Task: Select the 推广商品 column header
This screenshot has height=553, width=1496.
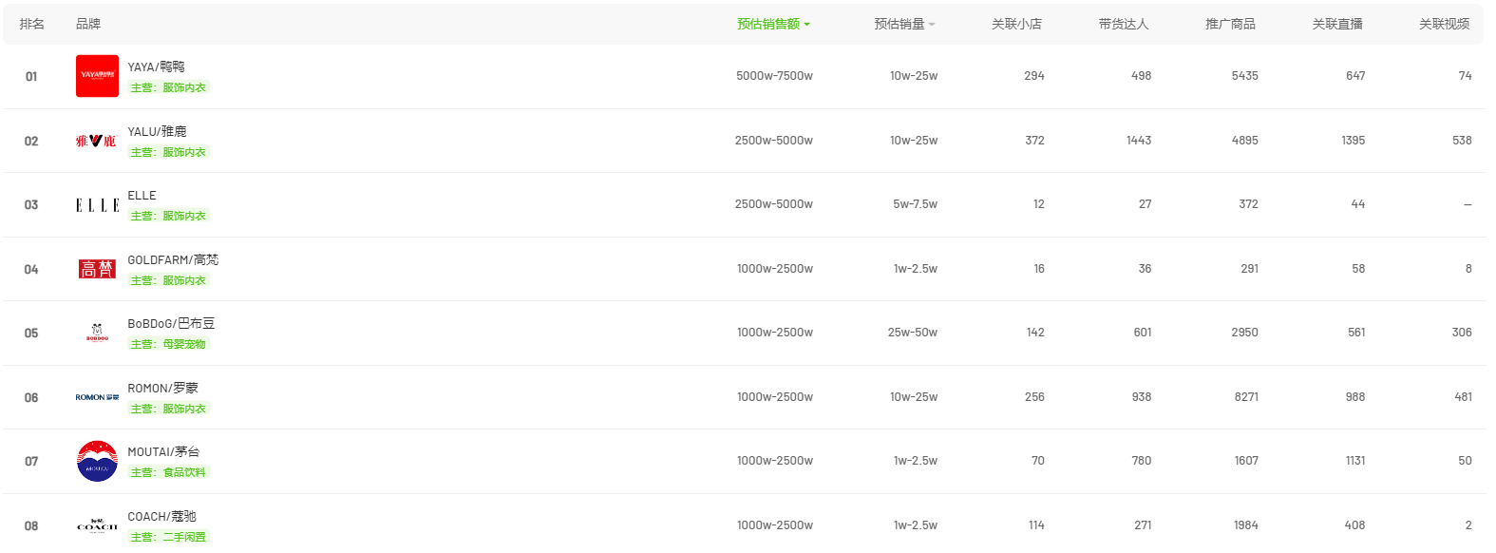Action: tap(1230, 24)
